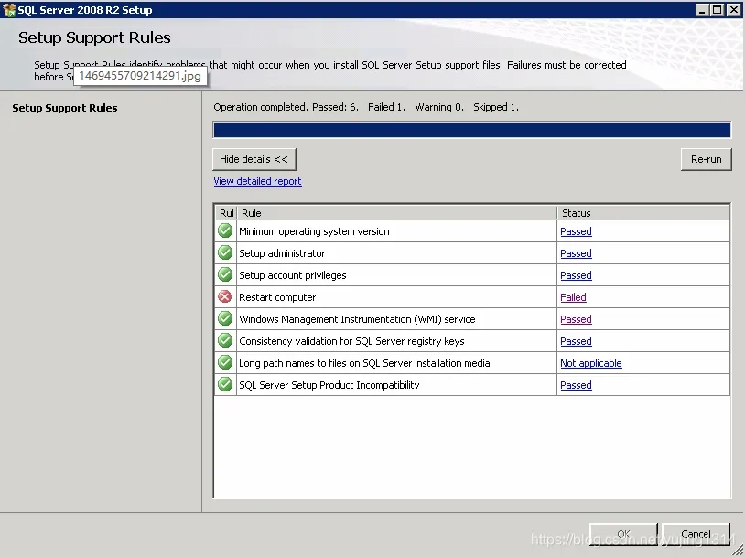This screenshot has width=745, height=557.
Task: Open Passed link for Product Incompatibility rule
Action: click(576, 385)
